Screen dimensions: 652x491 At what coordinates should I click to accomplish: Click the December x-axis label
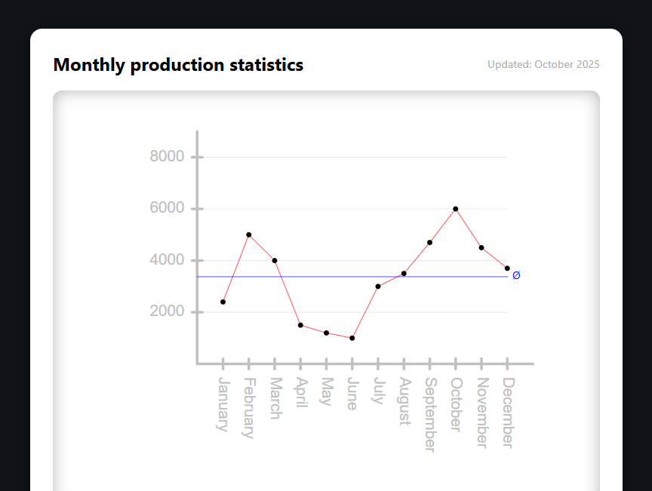click(x=507, y=412)
